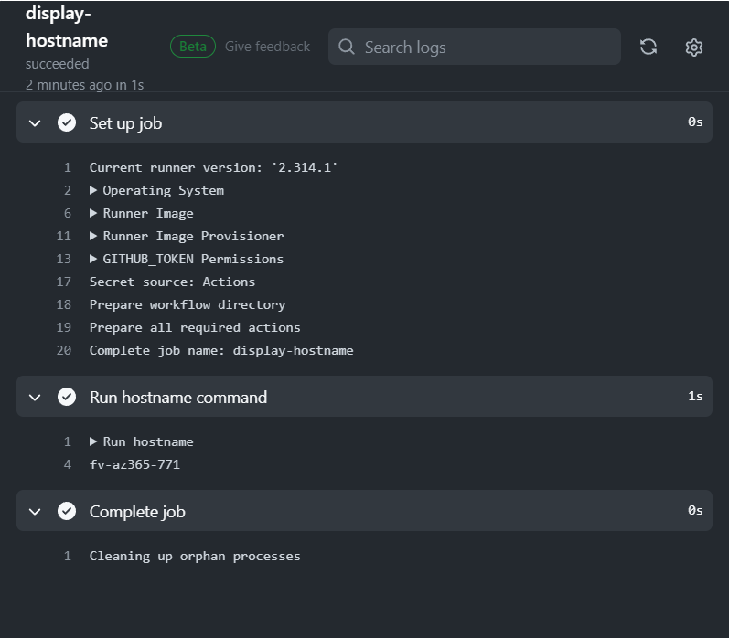
Task: Open the log settings gear icon
Action: click(x=693, y=48)
